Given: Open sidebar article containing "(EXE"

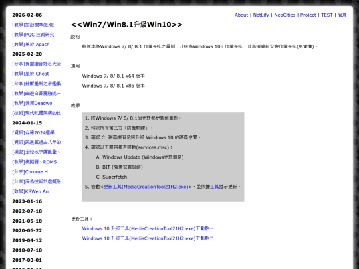Looking at the screenshot, I should tap(33, 25).
